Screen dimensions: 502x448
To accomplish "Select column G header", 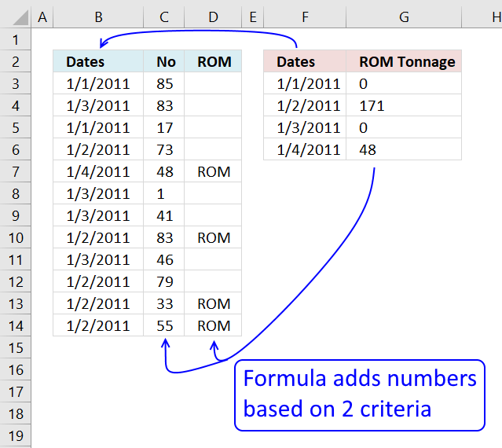I will point(404,17).
